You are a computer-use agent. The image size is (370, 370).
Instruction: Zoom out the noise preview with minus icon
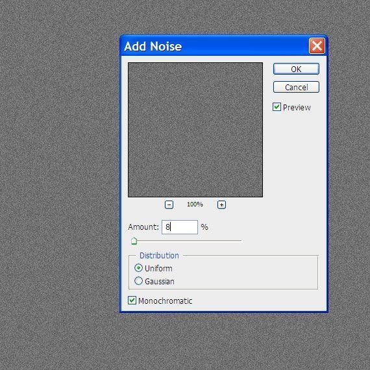point(169,204)
